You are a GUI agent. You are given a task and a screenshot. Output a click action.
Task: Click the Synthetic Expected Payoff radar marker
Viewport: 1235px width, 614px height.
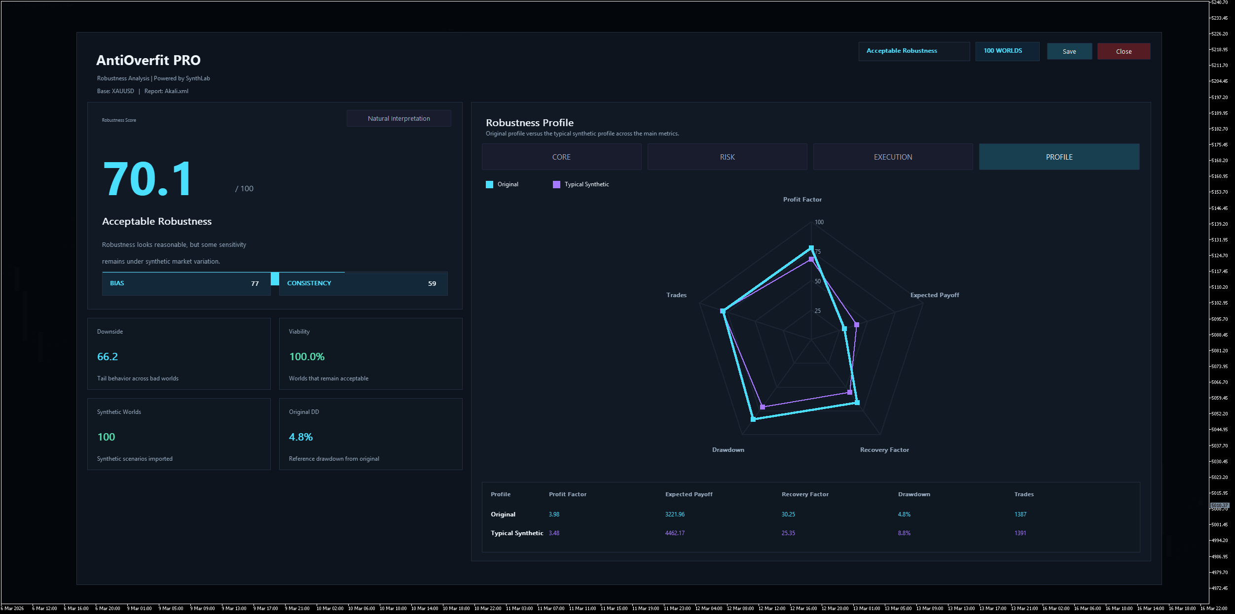point(857,325)
